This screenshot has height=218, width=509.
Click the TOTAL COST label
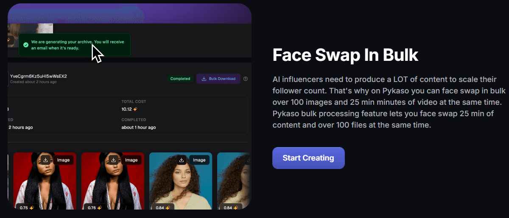134,101
